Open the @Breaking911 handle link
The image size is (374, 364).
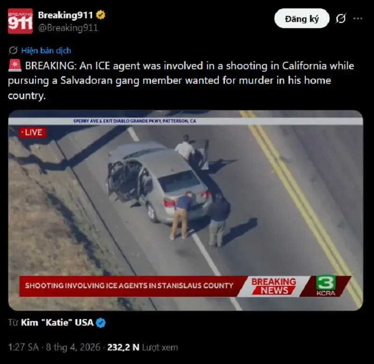[x=68, y=28]
